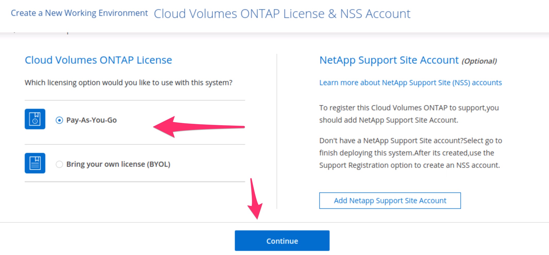Image resolution: width=549 pixels, height=255 pixels.
Task: Open Learn more about NSS accounts link
Action: [410, 83]
